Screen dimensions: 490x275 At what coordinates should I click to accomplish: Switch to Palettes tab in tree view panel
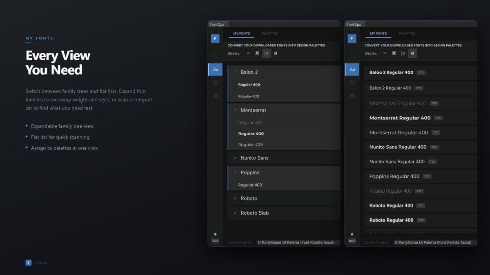coord(270,33)
